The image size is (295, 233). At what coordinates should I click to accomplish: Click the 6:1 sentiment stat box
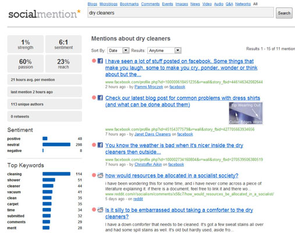63,44
